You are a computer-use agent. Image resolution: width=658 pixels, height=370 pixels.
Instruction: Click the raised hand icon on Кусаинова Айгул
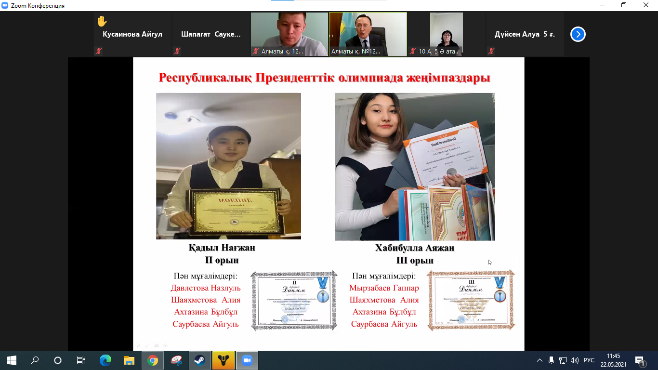point(102,21)
